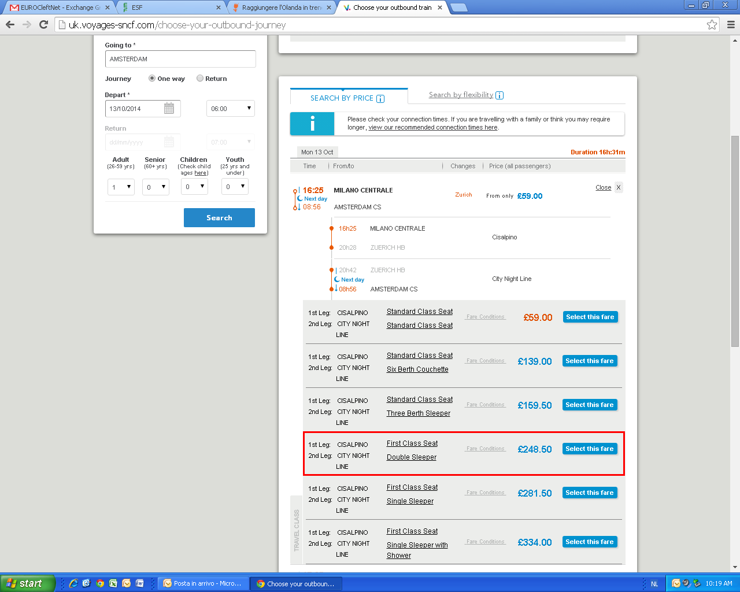The image size is (740, 592).
Task: Click the browser reload icon
Action: click(43, 24)
